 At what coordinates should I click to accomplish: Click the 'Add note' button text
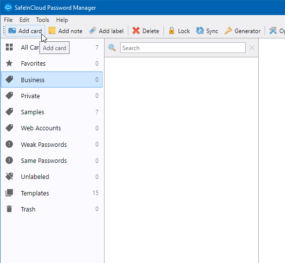(x=71, y=31)
